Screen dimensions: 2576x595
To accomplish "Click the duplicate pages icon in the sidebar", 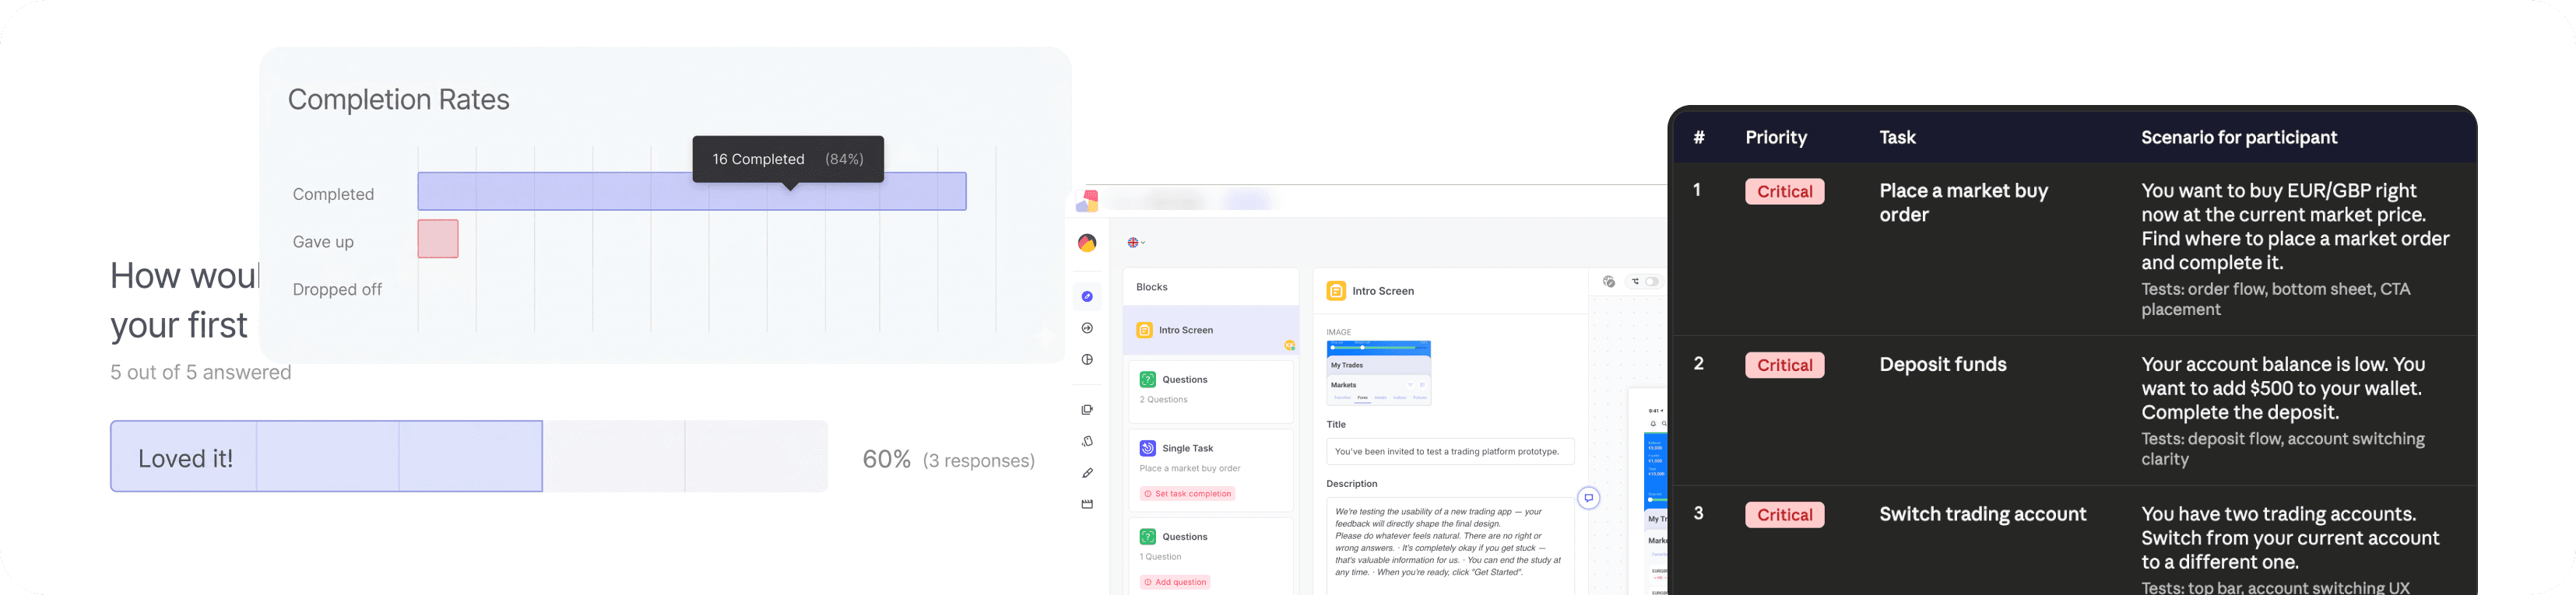I will click(x=1087, y=409).
